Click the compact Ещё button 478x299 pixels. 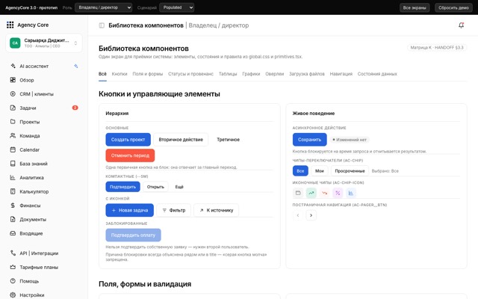[179, 187]
